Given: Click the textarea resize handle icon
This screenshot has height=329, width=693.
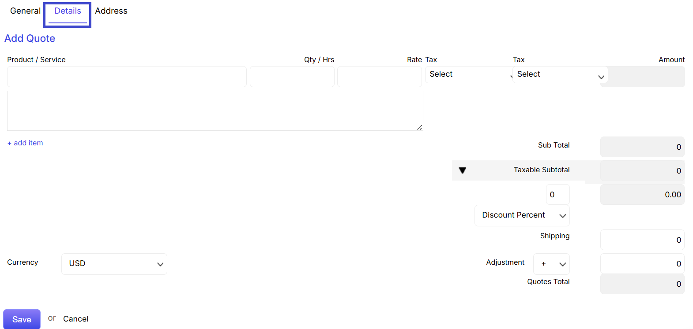Looking at the screenshot, I should click(419, 127).
